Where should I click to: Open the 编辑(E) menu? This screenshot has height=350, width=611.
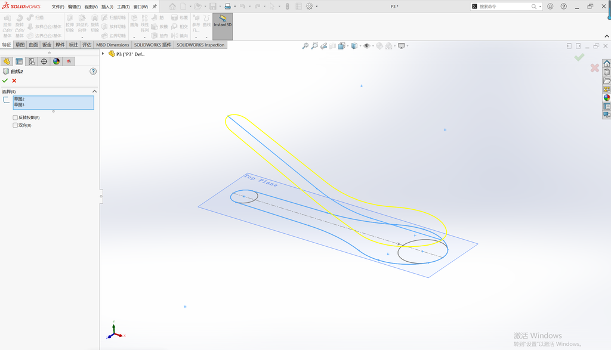click(74, 7)
